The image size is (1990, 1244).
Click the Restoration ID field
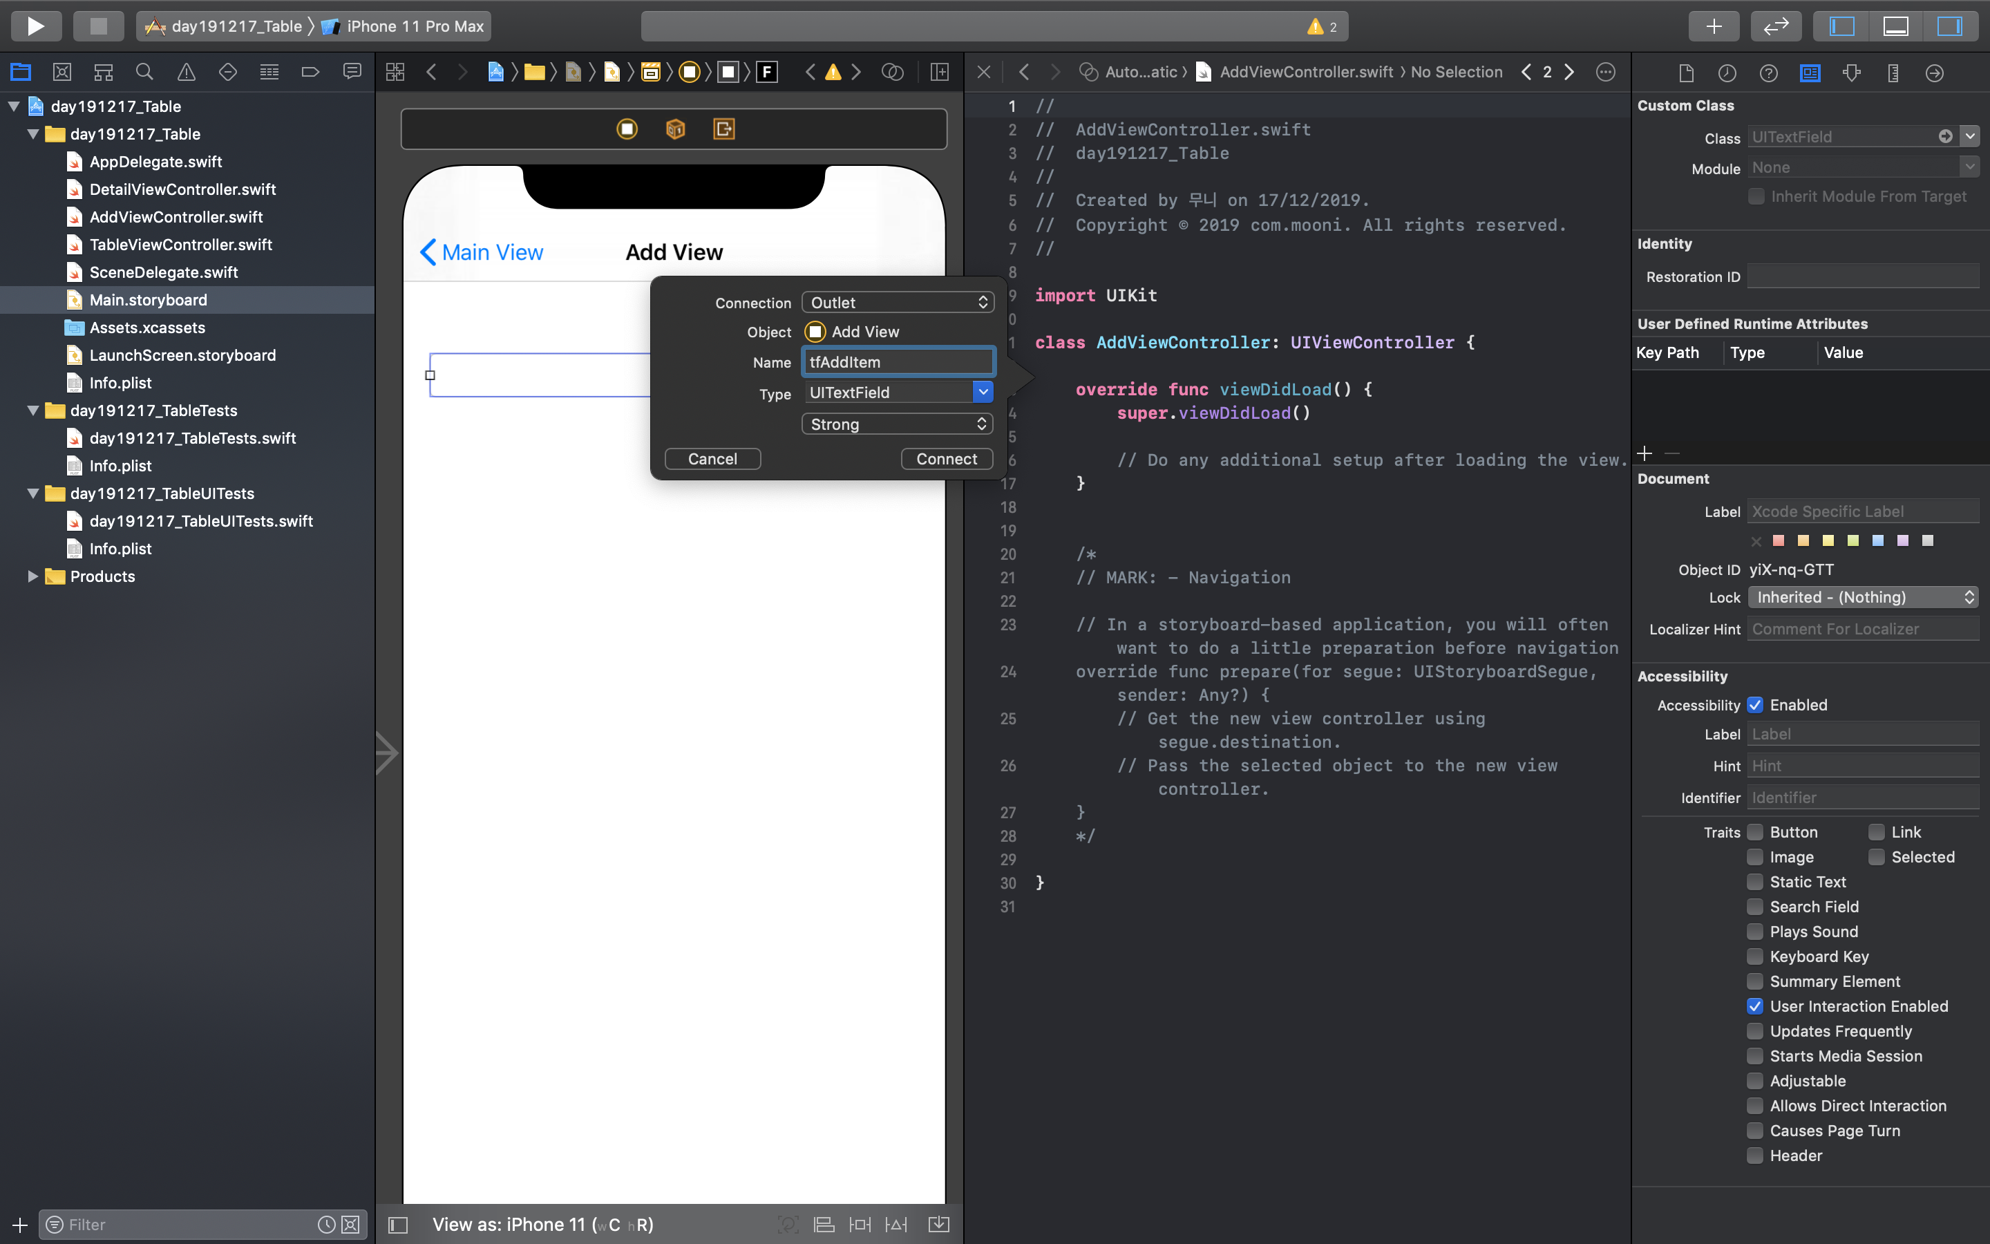(x=1863, y=277)
